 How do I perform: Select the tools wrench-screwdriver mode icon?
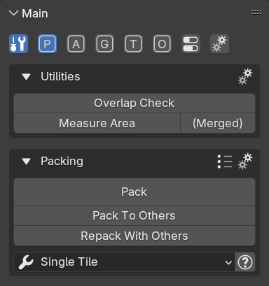coord(19,44)
